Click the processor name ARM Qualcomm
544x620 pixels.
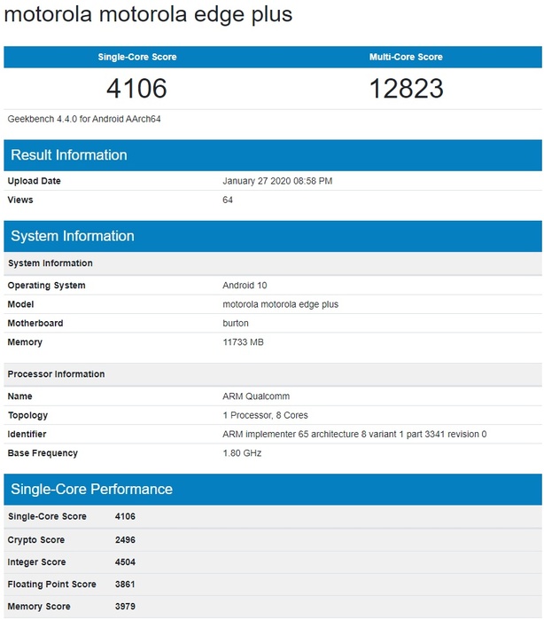click(256, 396)
